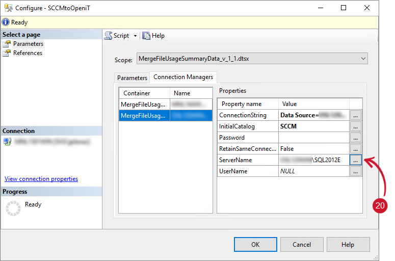Image resolution: width=395 pixels, height=261 pixels.
Task: Open editor for RetainSameConnection property
Action: (x=355, y=149)
